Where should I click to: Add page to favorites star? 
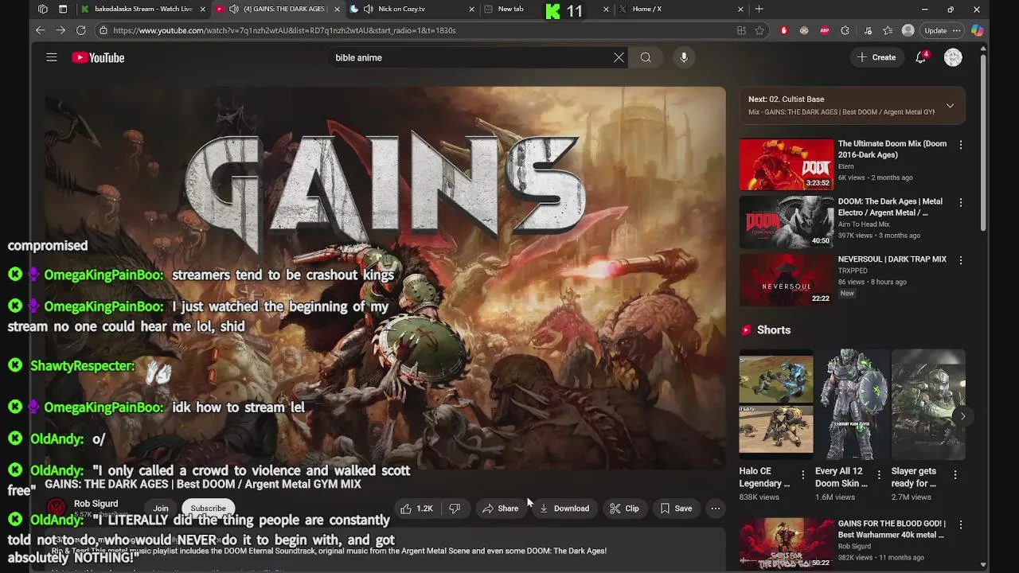(759, 30)
